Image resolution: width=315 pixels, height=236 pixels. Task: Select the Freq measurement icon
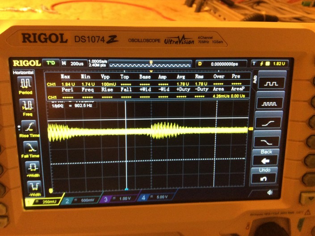coord(27,105)
